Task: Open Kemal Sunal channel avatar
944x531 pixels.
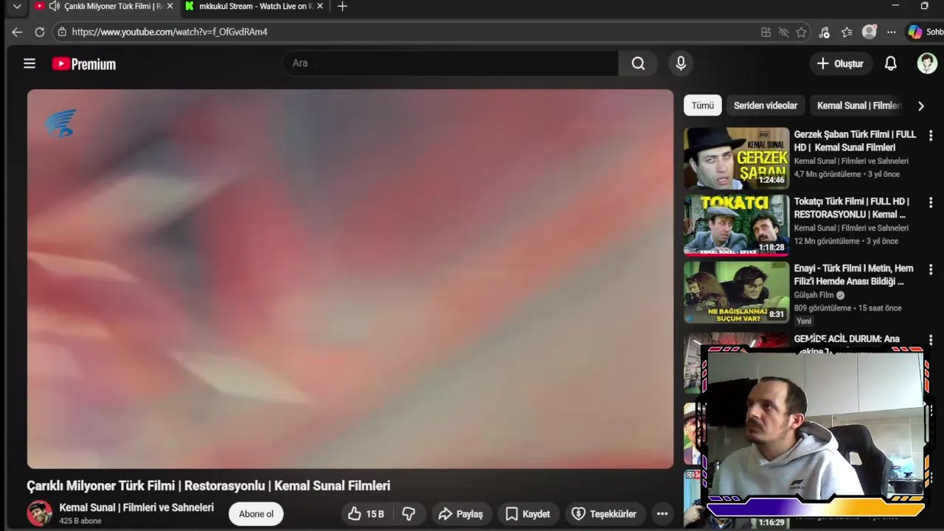Action: (x=40, y=513)
